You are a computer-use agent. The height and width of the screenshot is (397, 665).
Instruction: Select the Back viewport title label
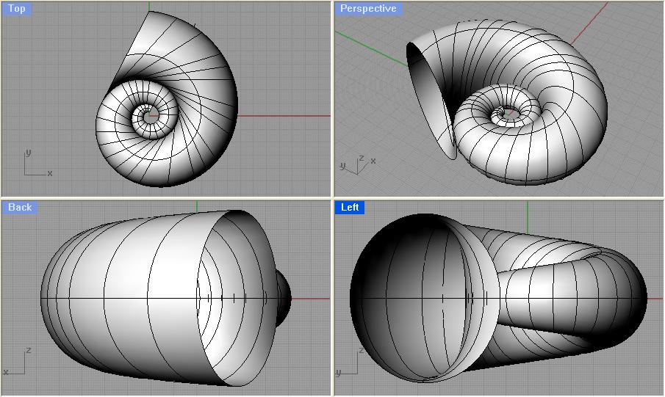click(x=20, y=208)
